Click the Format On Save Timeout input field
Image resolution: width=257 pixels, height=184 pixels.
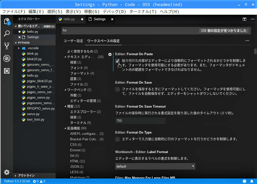[140, 121]
